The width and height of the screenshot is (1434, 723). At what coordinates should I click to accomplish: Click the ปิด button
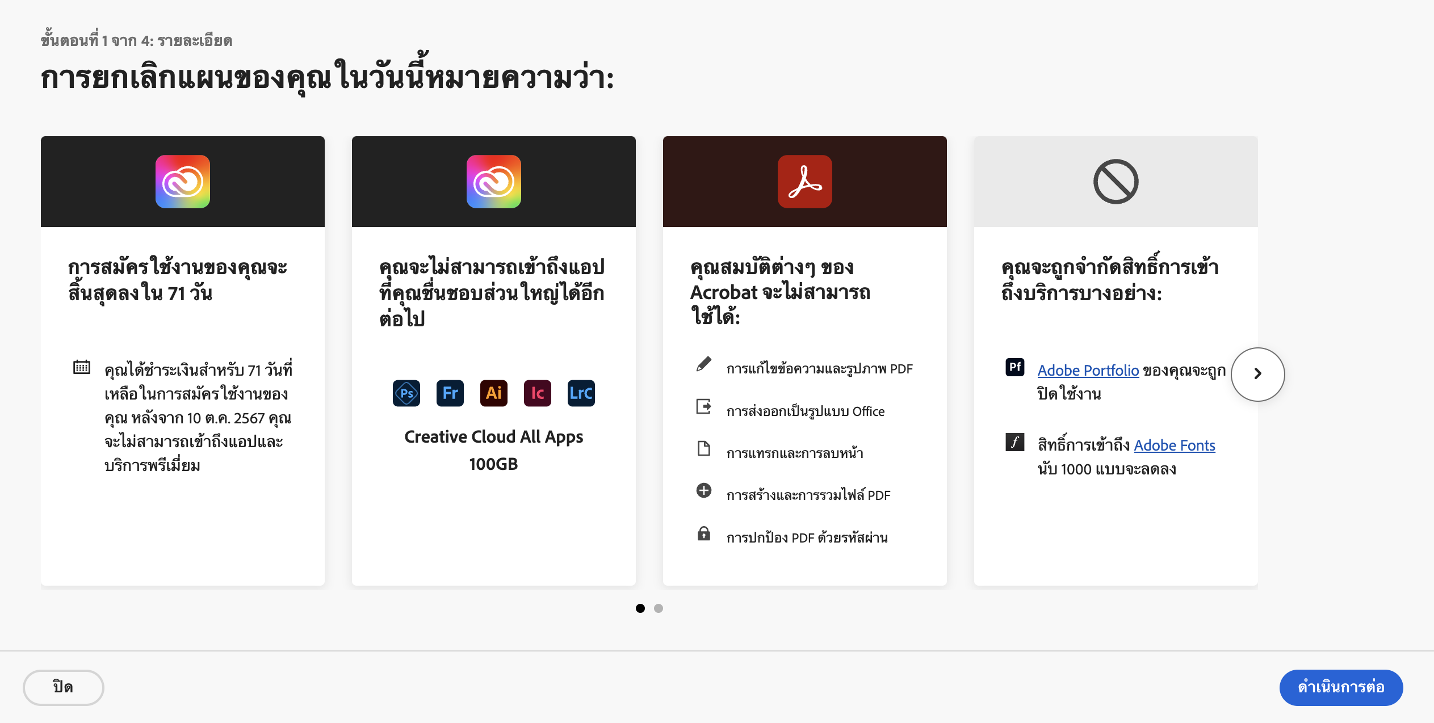(64, 687)
